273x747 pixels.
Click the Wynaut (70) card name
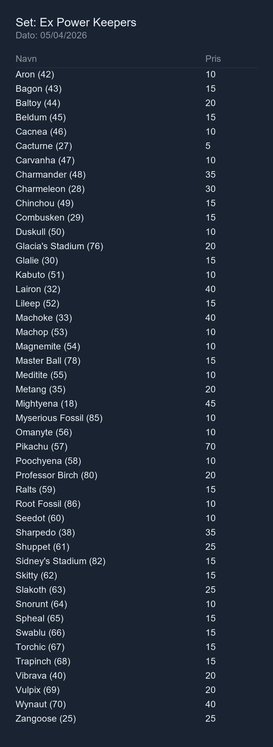click(x=41, y=704)
